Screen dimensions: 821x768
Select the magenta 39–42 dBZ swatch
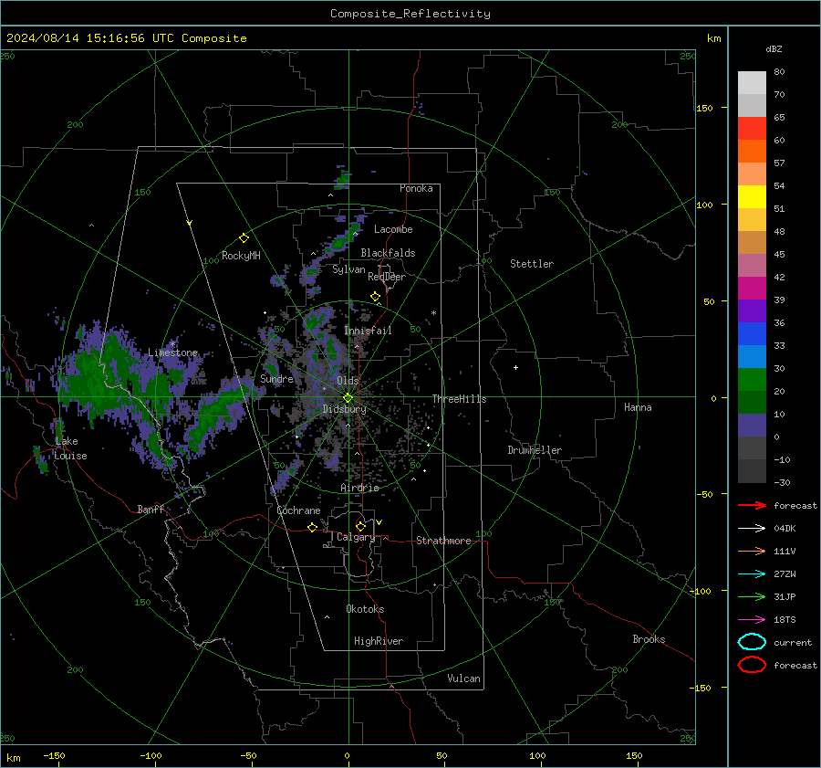752,289
